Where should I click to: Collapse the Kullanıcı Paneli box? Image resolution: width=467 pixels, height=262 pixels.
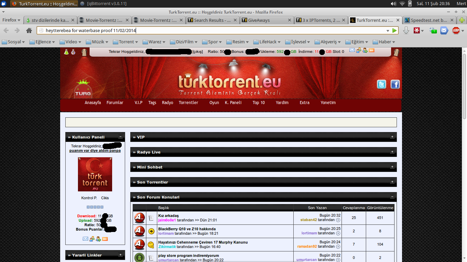[x=120, y=137]
